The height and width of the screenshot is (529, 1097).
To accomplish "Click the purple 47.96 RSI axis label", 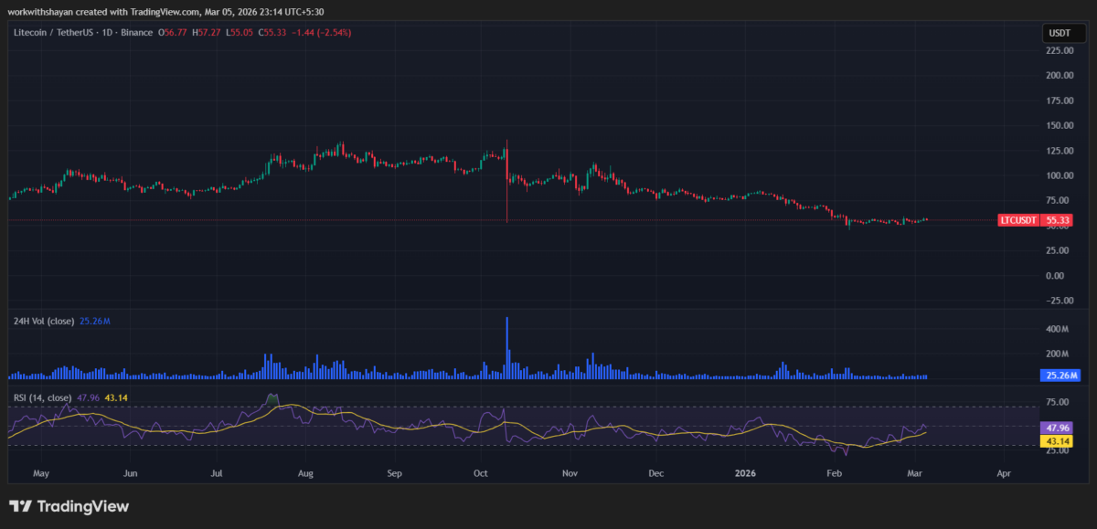I will [1059, 427].
